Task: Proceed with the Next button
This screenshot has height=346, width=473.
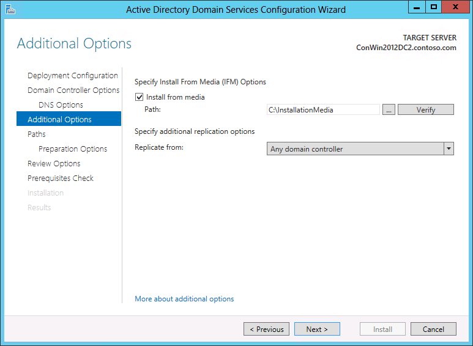Action: point(317,329)
